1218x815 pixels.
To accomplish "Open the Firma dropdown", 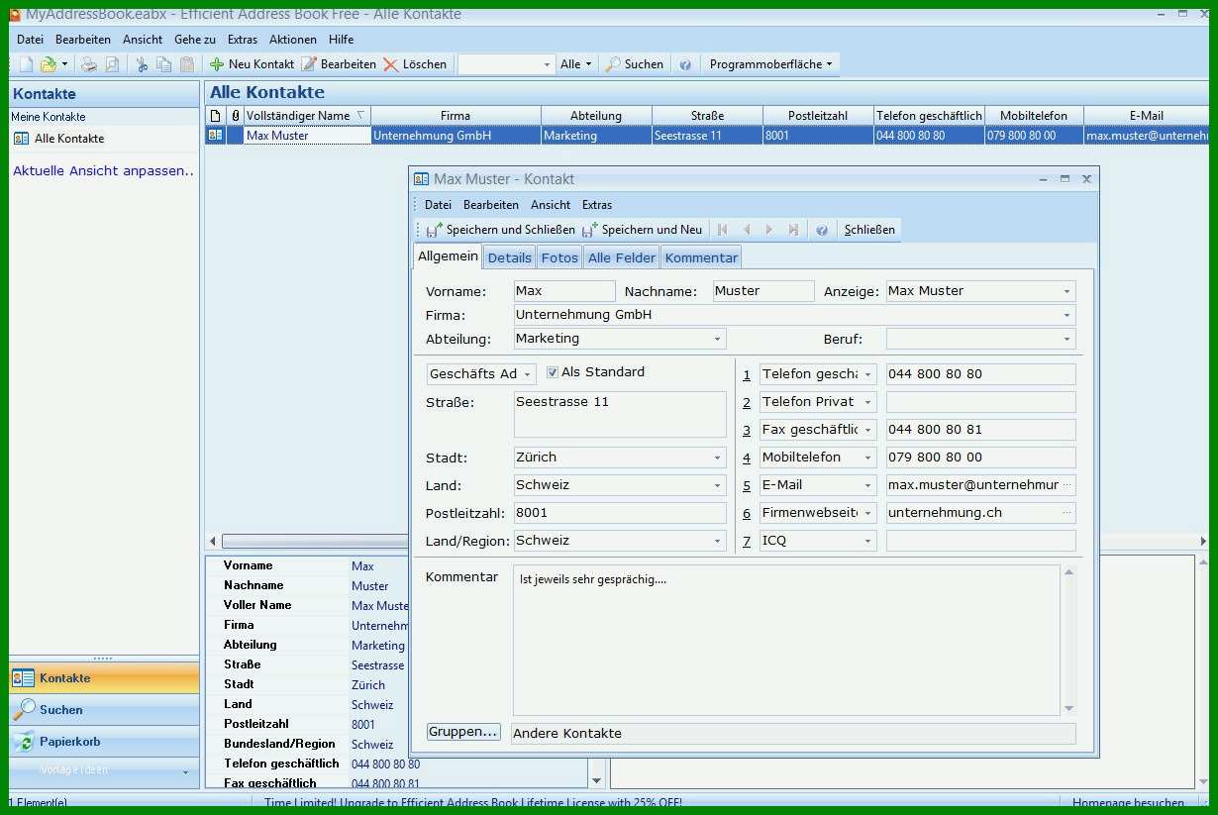I will coord(1066,315).
